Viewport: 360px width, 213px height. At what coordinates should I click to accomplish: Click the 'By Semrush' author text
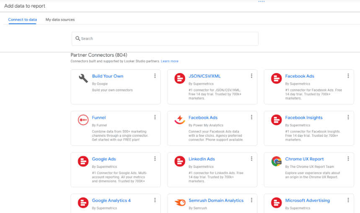point(198,208)
